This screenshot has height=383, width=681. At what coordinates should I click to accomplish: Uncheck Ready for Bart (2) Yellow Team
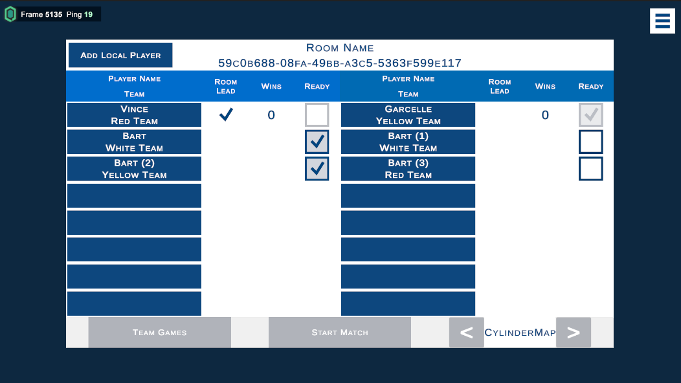pos(317,169)
